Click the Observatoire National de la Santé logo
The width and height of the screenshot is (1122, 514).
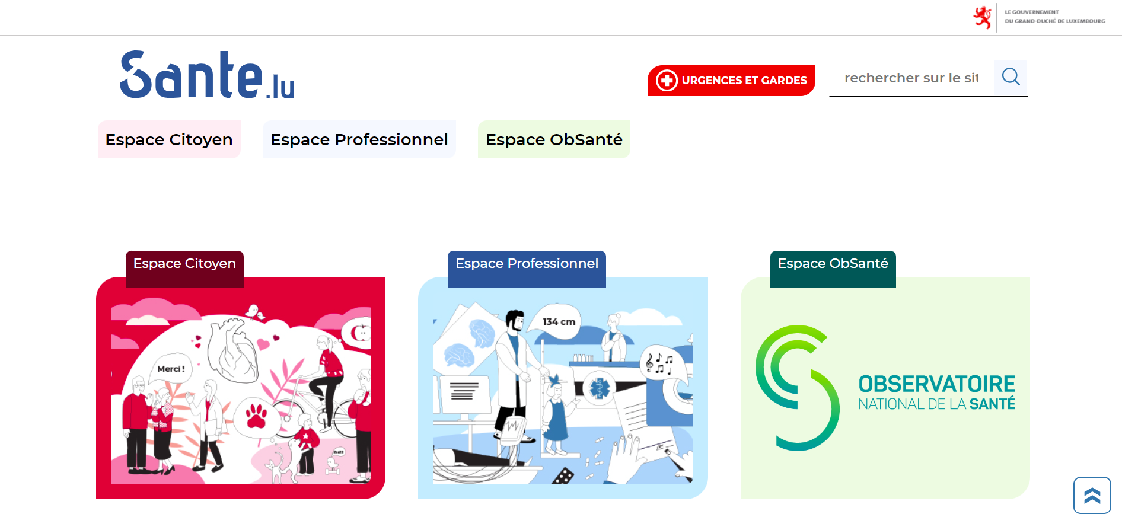click(x=885, y=388)
